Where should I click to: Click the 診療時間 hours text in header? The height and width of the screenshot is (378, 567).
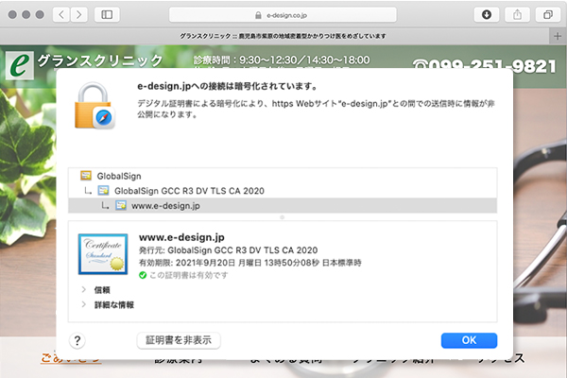282,60
